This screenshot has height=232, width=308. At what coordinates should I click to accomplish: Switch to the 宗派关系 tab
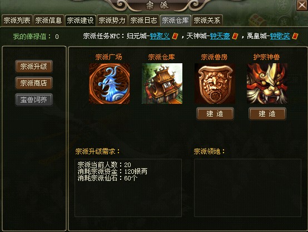(x=207, y=21)
